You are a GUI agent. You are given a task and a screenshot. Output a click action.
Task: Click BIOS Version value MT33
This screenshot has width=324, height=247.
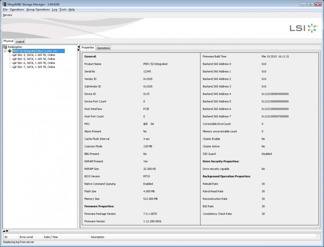coord(146,176)
